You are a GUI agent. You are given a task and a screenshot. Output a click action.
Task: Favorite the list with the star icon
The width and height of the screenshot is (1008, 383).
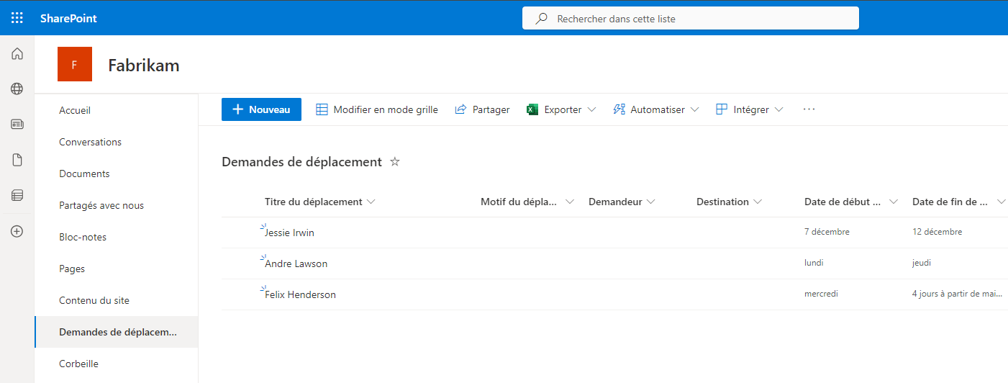(394, 162)
